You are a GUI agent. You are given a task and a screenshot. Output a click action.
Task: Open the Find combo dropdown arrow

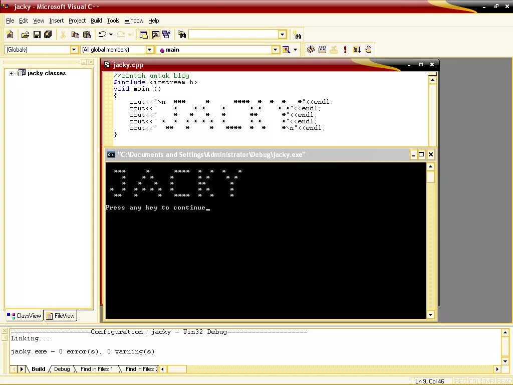click(283, 35)
